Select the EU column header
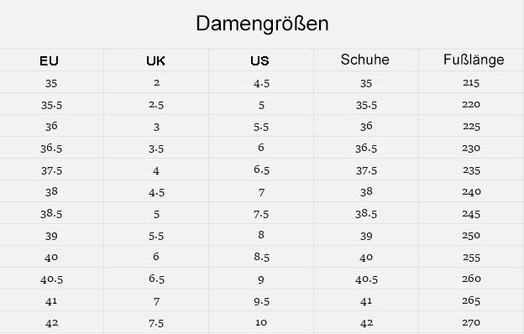The width and height of the screenshot is (524, 334). (x=49, y=60)
